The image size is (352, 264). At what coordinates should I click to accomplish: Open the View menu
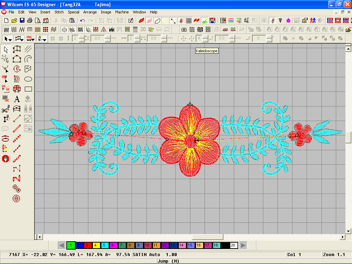click(32, 12)
